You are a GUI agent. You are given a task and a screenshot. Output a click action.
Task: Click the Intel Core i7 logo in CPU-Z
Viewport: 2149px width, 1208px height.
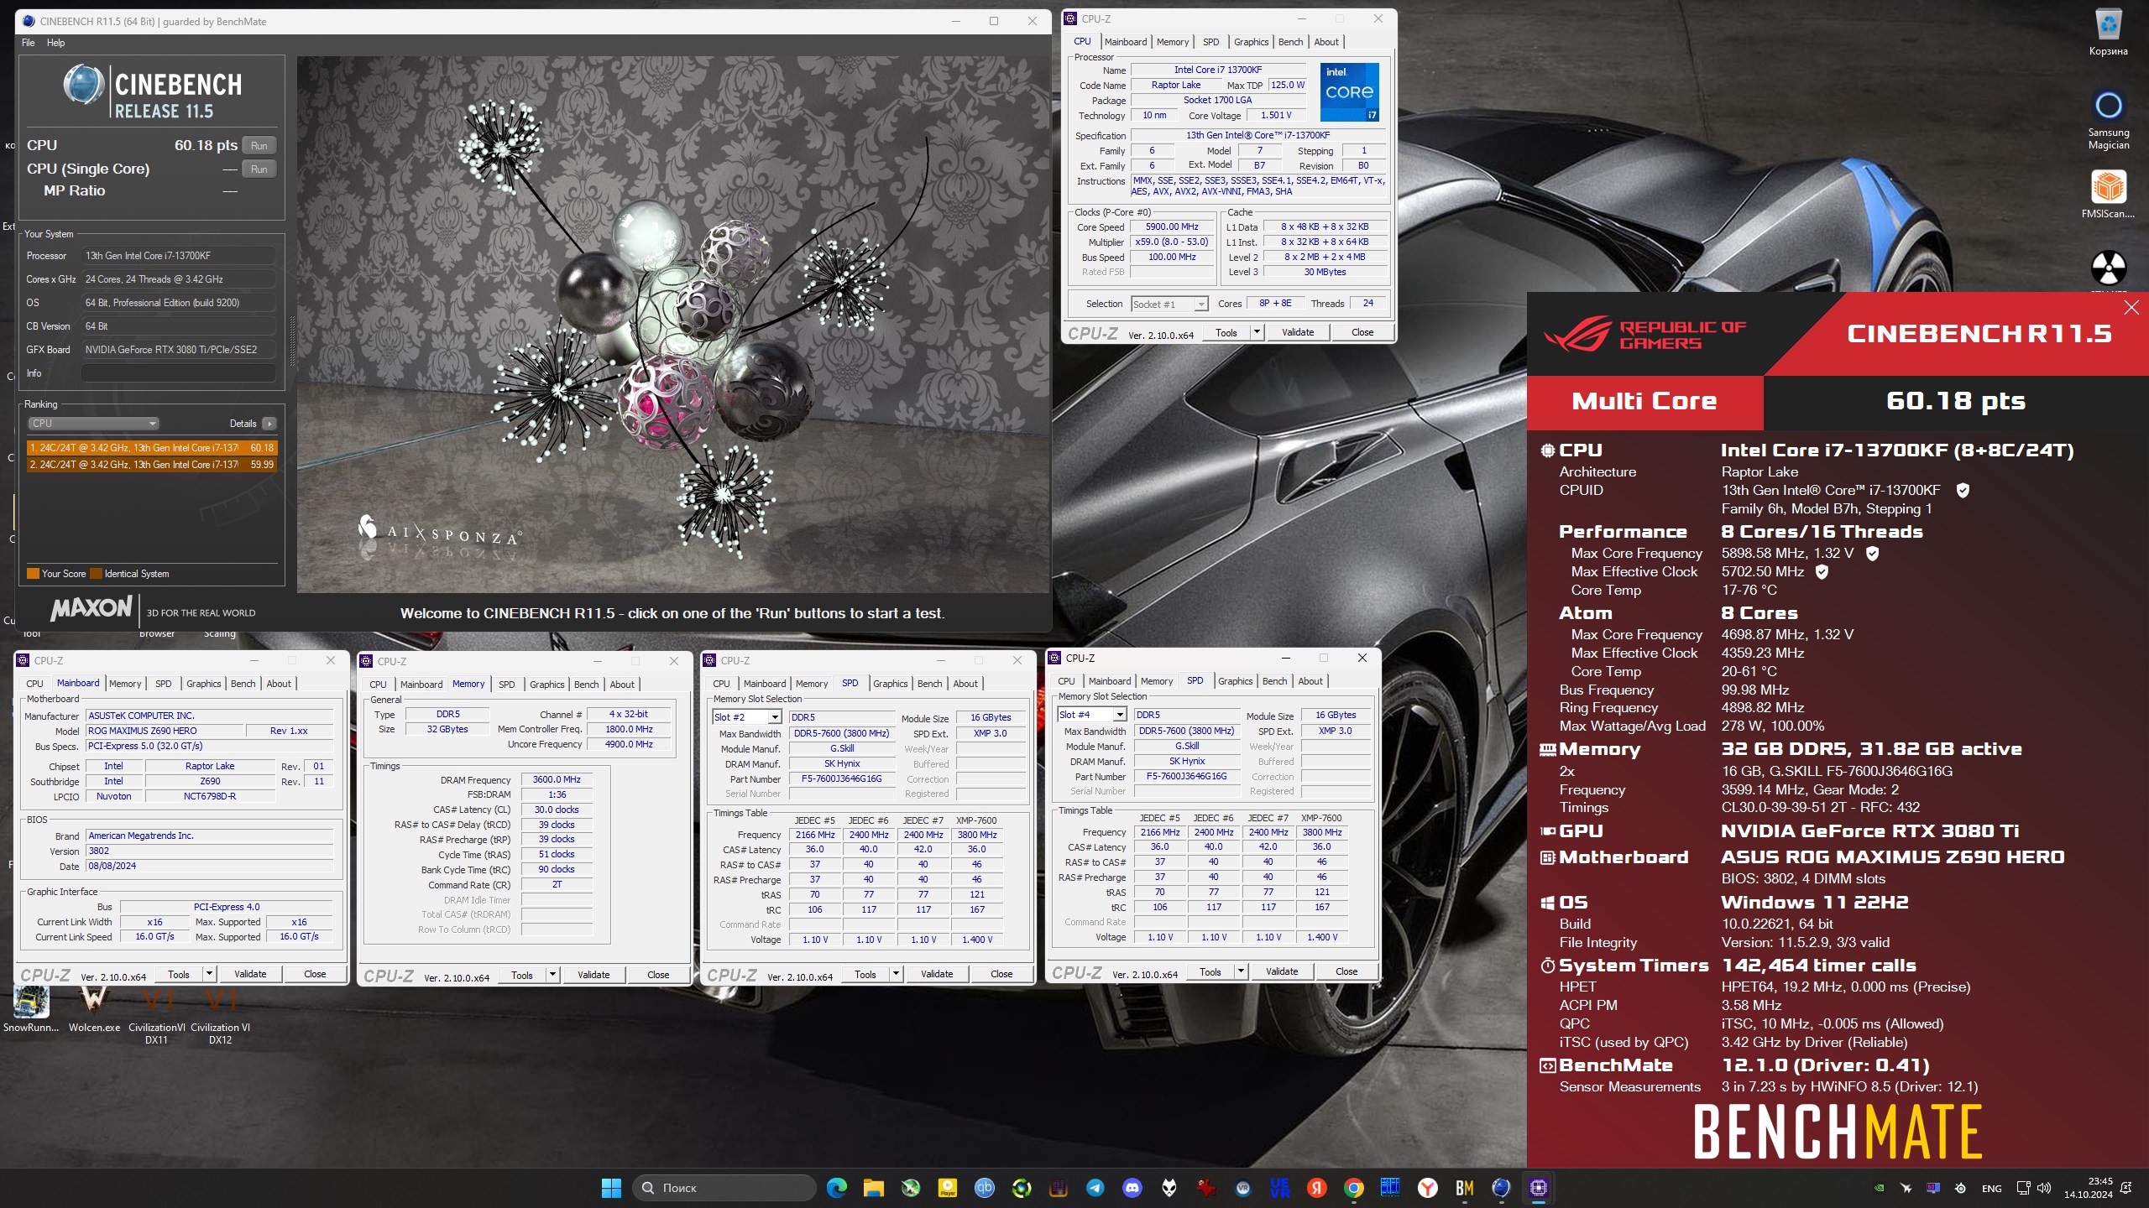click(1349, 92)
